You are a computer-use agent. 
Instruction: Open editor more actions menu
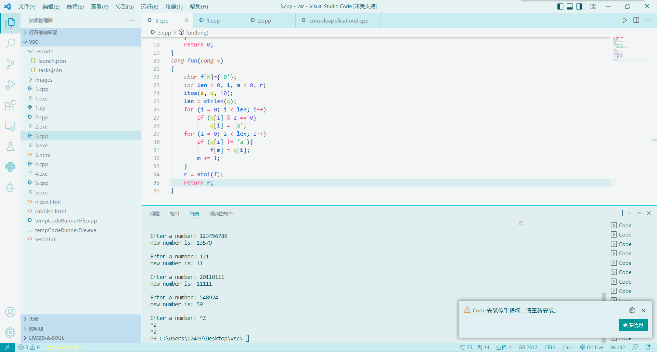click(x=647, y=20)
